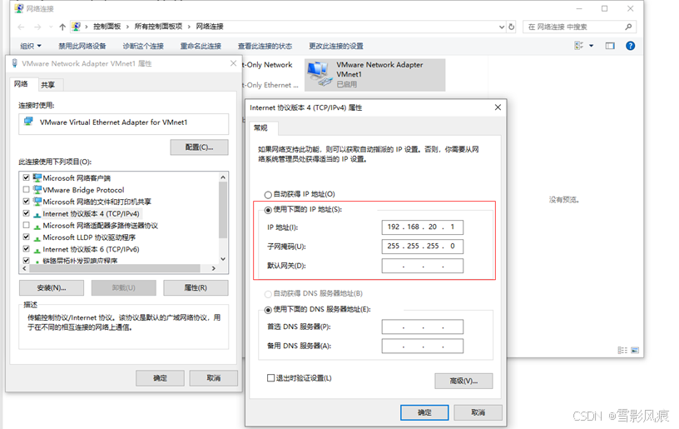Image resolution: width=679 pixels, height=429 pixels.
Task: Click the items list scroll down arrow
Action: [x=223, y=259]
